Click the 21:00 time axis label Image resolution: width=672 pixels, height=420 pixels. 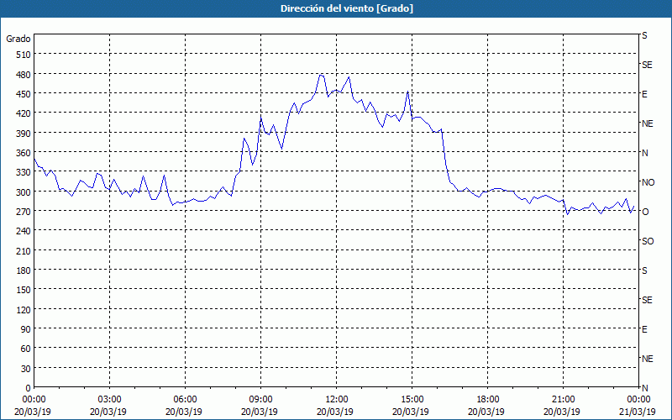(x=563, y=400)
